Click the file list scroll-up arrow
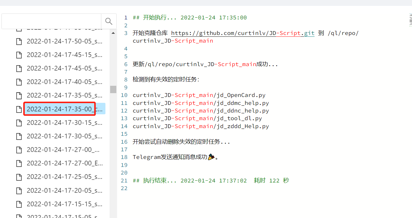 113,33
